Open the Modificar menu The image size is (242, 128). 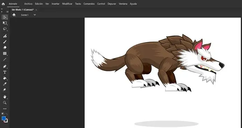pyautogui.click(x=67, y=4)
